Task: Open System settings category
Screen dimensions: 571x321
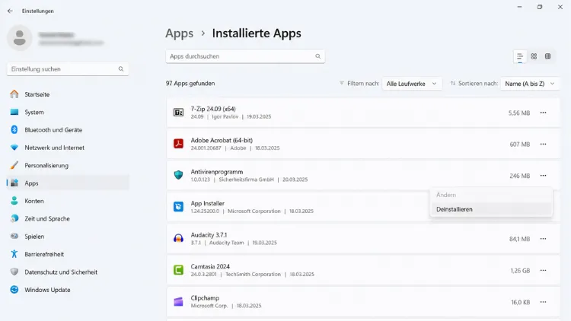Action: [x=68, y=112]
